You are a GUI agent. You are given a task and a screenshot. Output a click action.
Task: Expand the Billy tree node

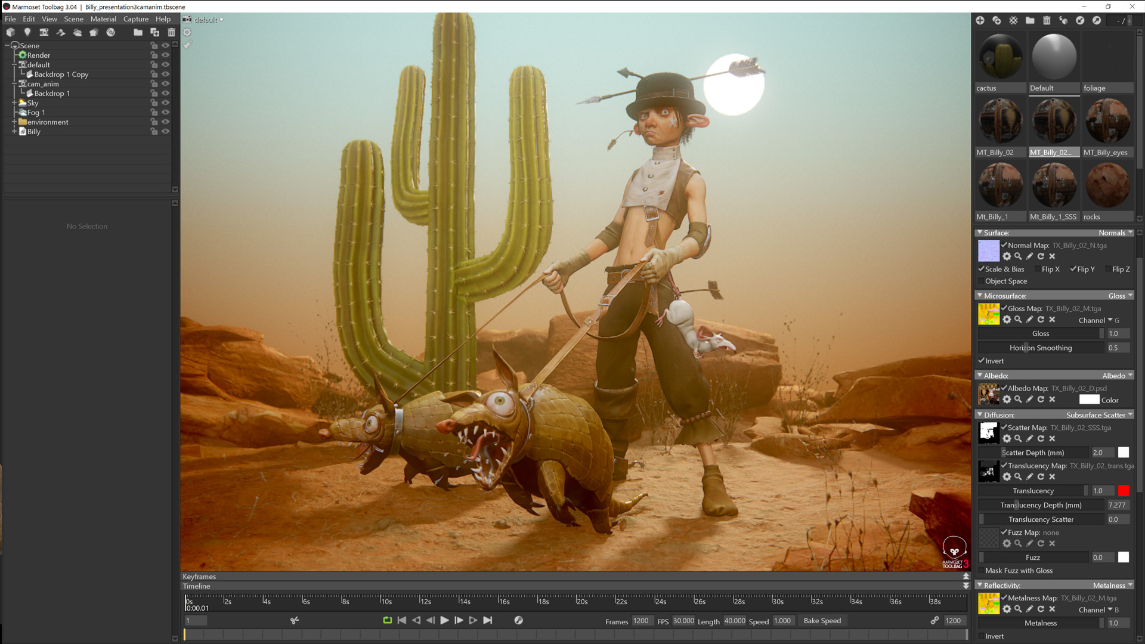point(14,132)
